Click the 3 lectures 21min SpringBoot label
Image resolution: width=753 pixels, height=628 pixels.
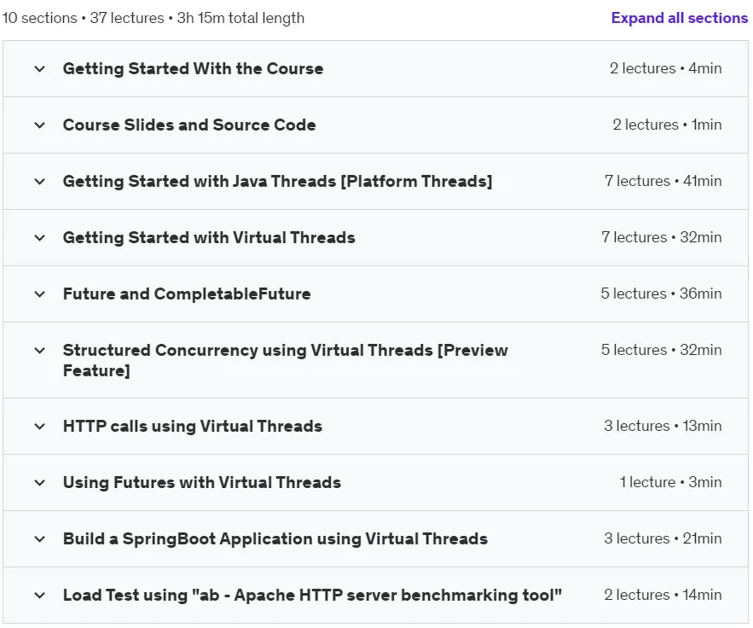pos(663,538)
